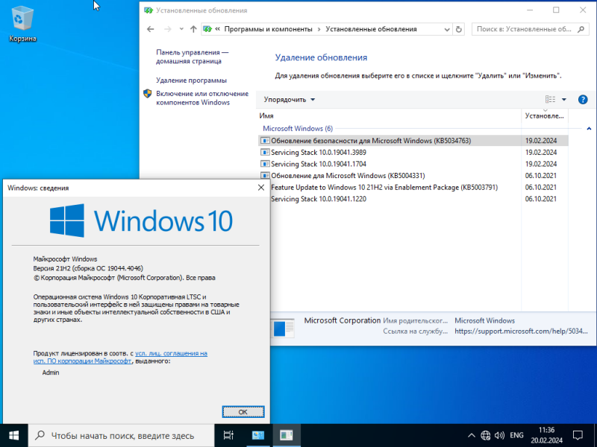Go up one folder level
The width and height of the screenshot is (597, 447).
click(x=193, y=29)
